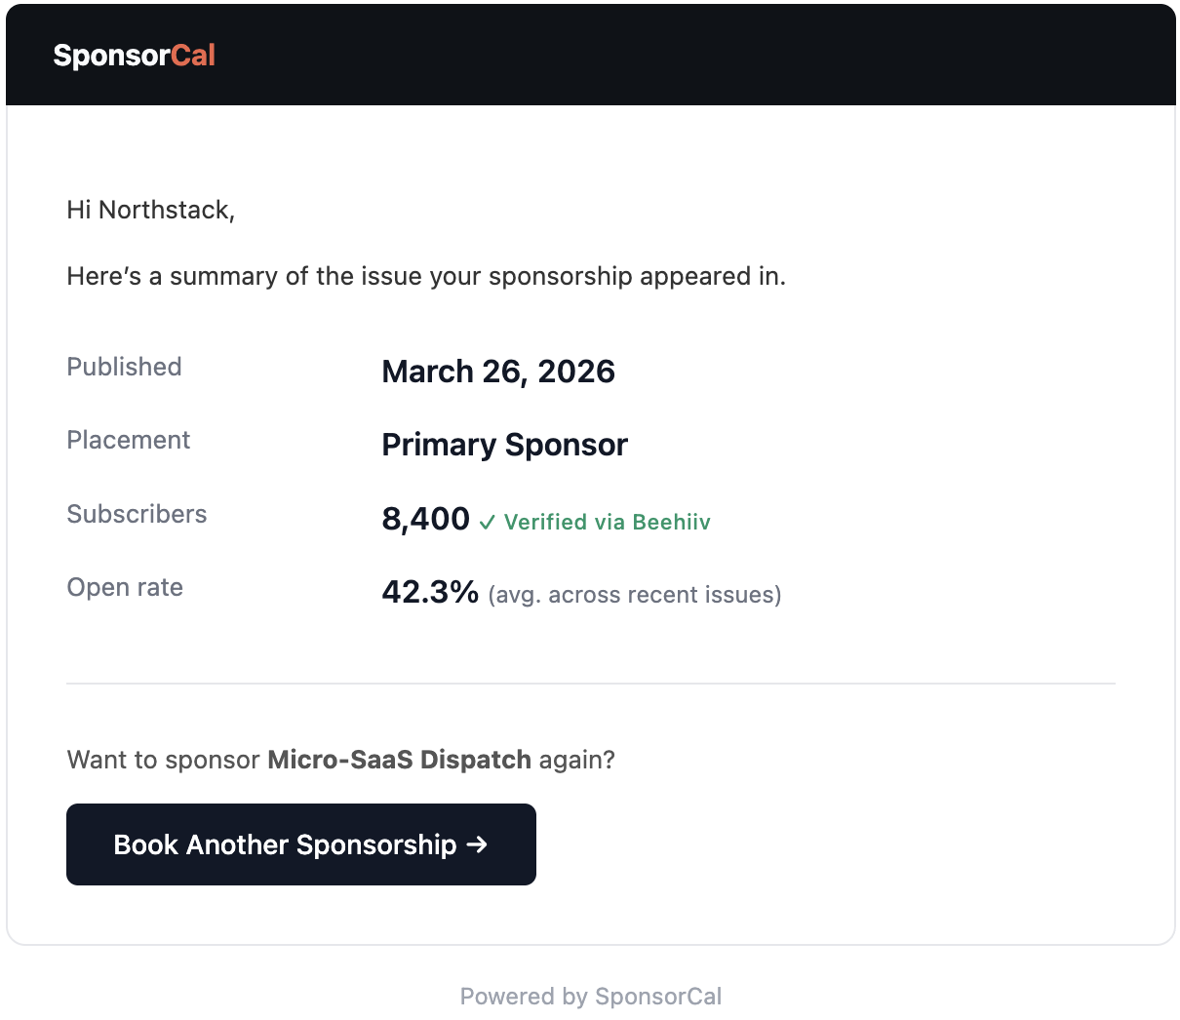
Task: Click the horizontal divider above the booking prompt
Action: [590, 684]
